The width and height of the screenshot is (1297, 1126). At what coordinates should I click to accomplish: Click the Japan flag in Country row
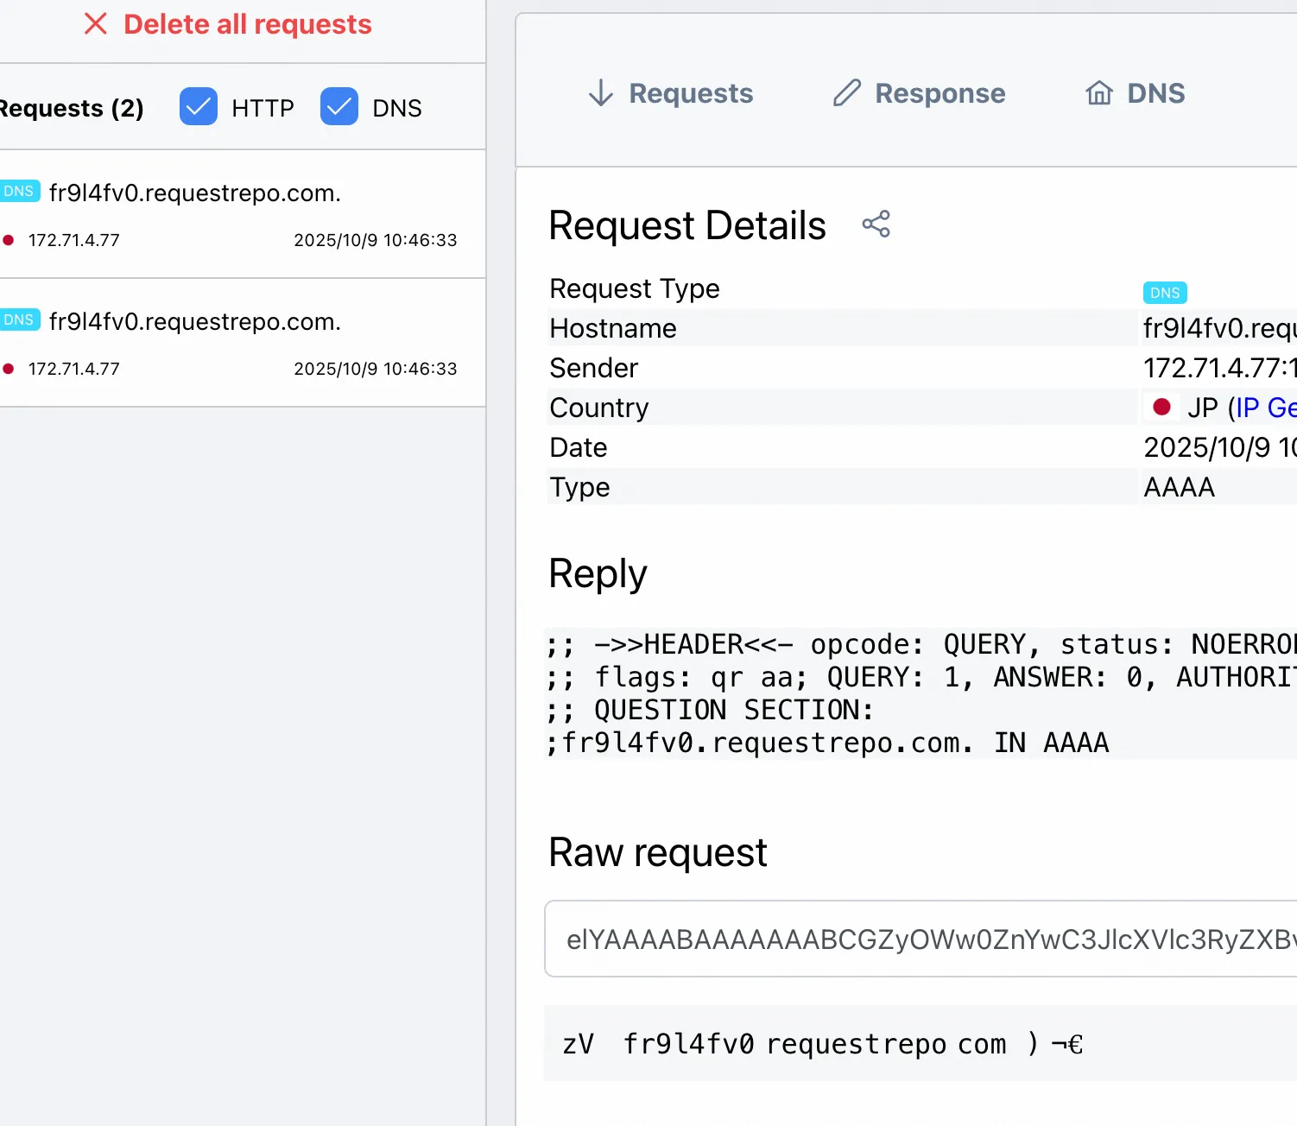tap(1161, 407)
